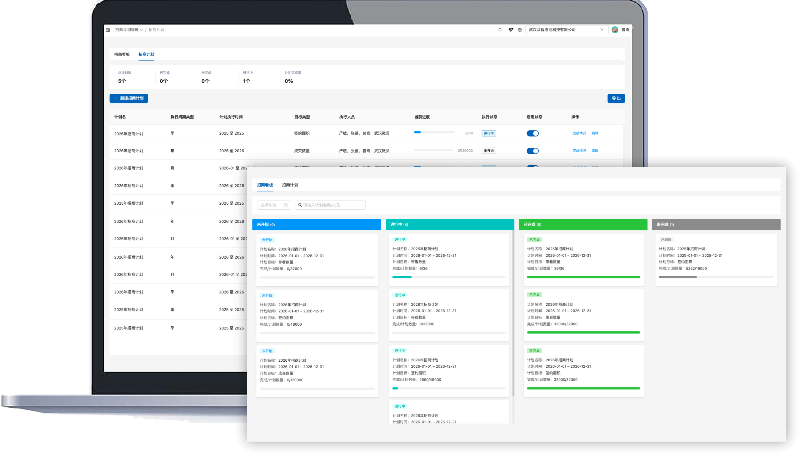Click the 计划名 column header
The height and width of the screenshot is (460, 805).
click(120, 117)
